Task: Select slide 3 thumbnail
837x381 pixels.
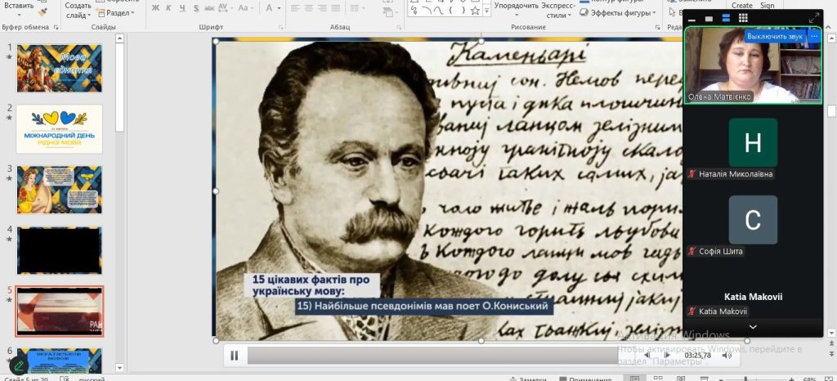Action: pos(59,190)
